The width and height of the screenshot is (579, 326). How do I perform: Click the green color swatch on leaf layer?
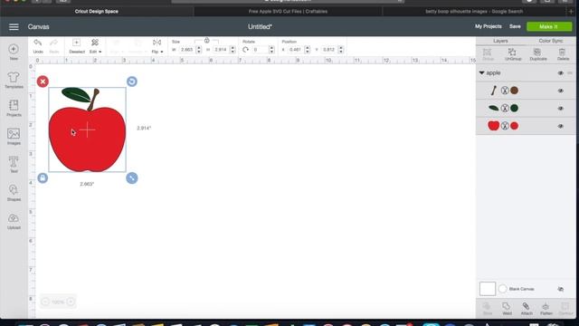tap(514, 109)
